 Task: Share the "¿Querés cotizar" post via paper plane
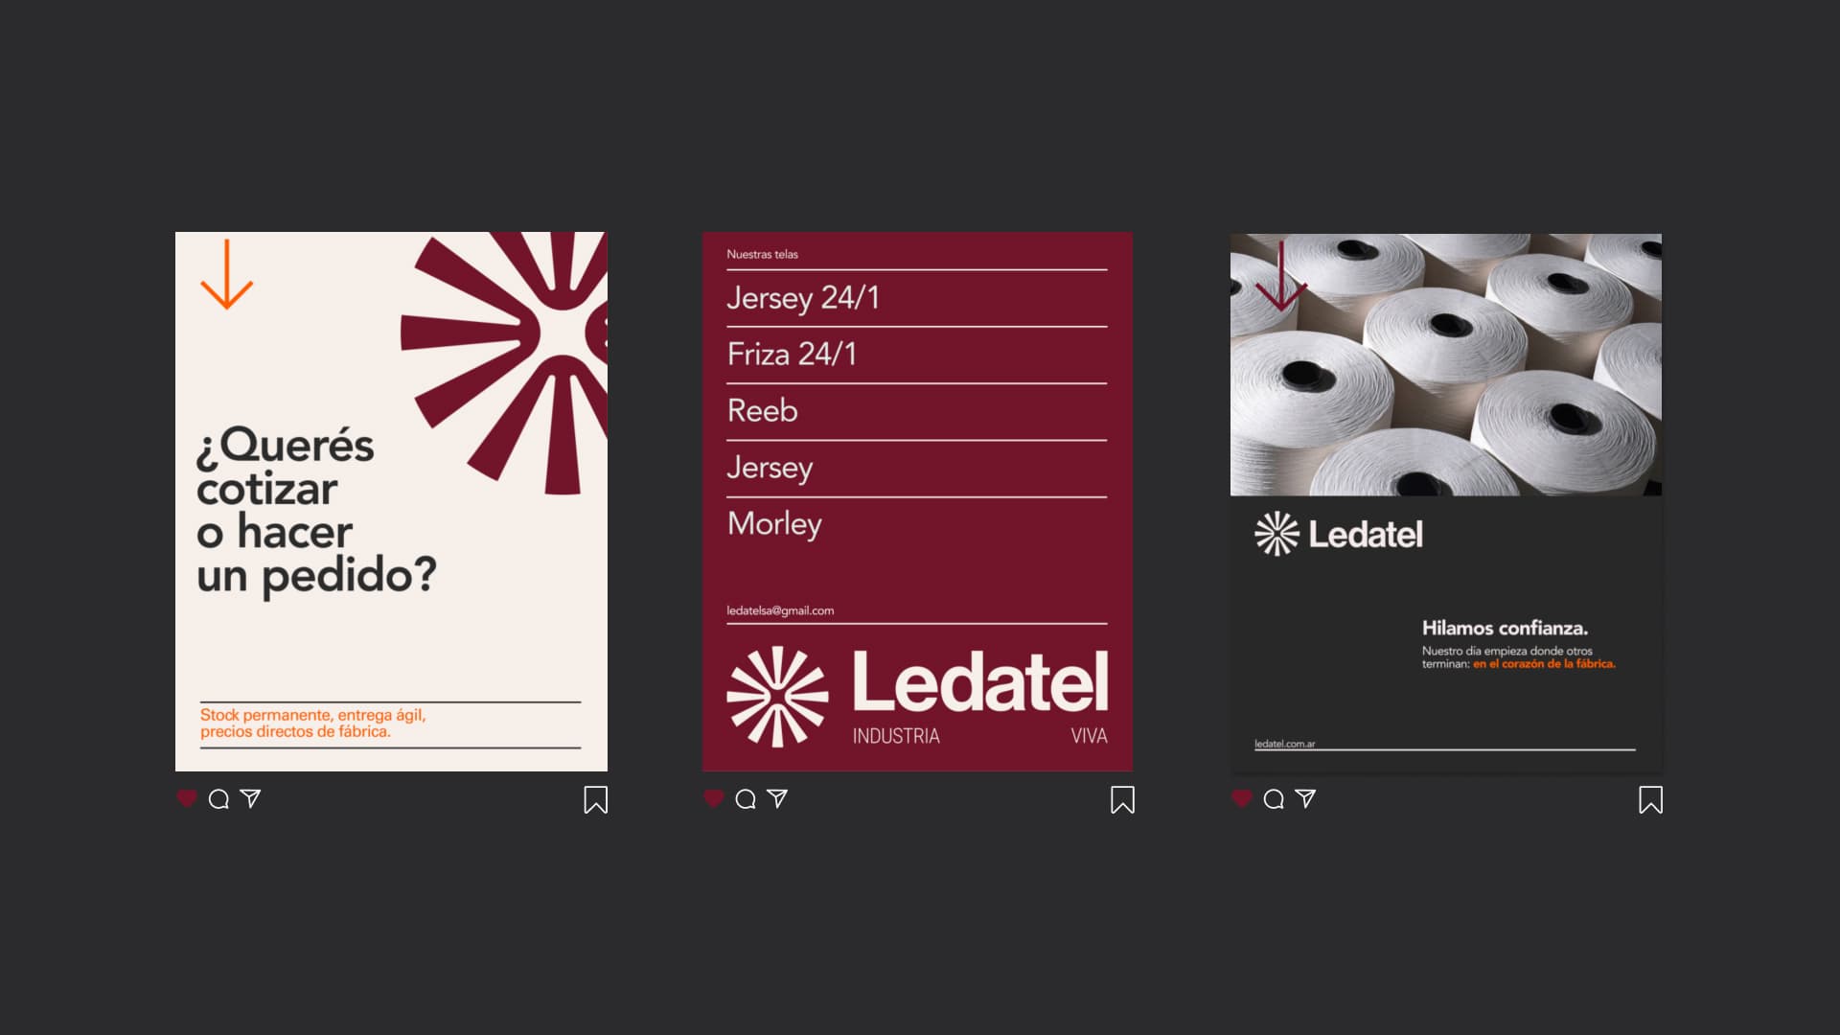pyautogui.click(x=251, y=798)
